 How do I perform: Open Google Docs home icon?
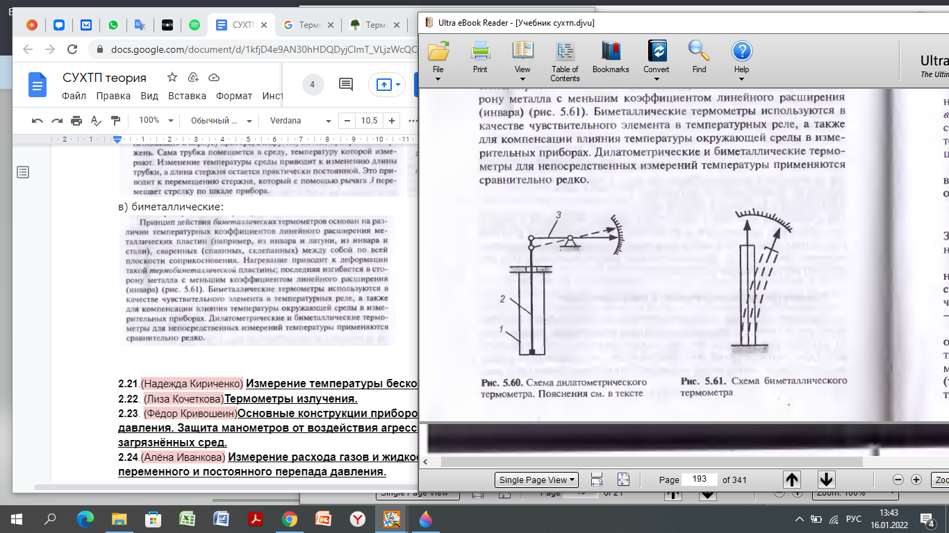(37, 85)
